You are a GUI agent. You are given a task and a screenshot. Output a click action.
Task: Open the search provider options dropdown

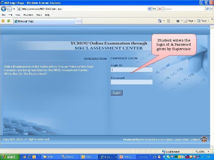pyautogui.click(x=211, y=9)
